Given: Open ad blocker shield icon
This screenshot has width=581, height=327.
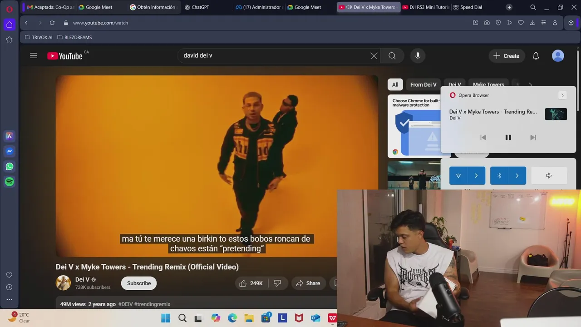Looking at the screenshot, I should [x=498, y=23].
